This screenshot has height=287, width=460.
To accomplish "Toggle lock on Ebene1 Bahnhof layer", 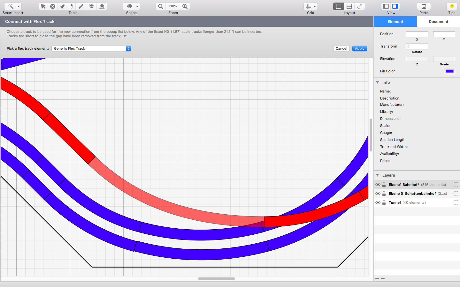I will pyautogui.click(x=384, y=185).
